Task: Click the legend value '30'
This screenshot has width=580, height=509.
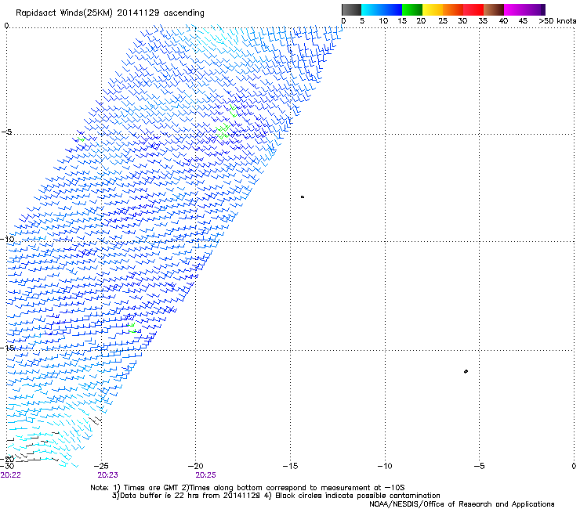Action: 462,21
